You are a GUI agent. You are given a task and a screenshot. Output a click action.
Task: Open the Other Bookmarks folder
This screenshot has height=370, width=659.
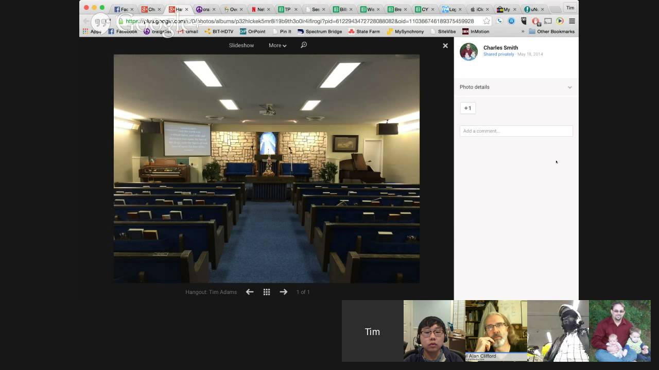tap(551, 31)
